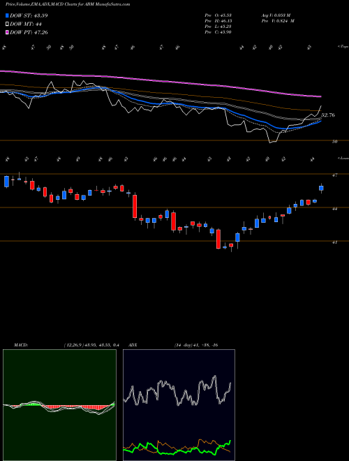Click the 41 axis label on candlestick chart
This screenshot has width=349, height=461.
[x=334, y=242]
